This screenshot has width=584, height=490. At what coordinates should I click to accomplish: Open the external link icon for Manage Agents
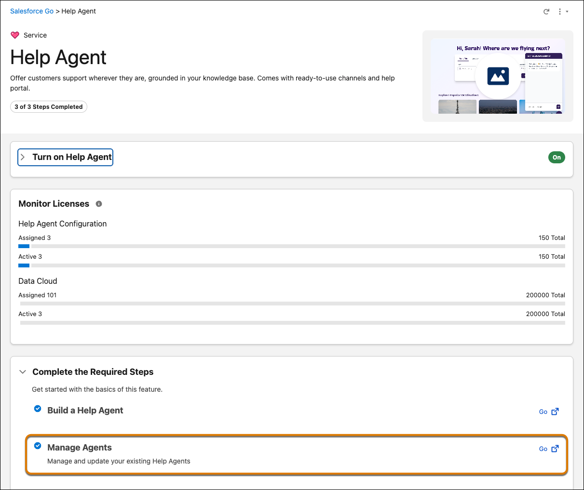[x=555, y=449]
